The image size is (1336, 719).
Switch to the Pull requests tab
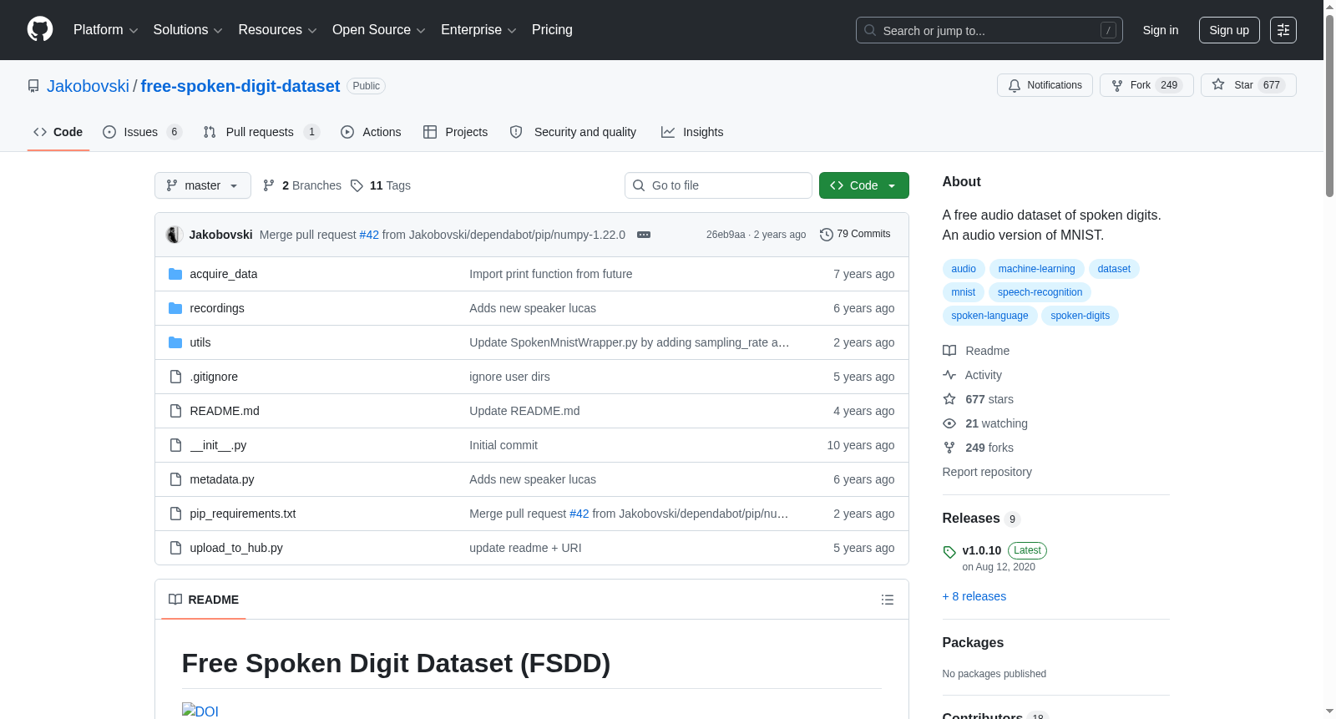(x=261, y=132)
